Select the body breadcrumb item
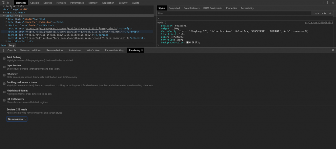Screen dimensions: 336x149 pos(11,45)
